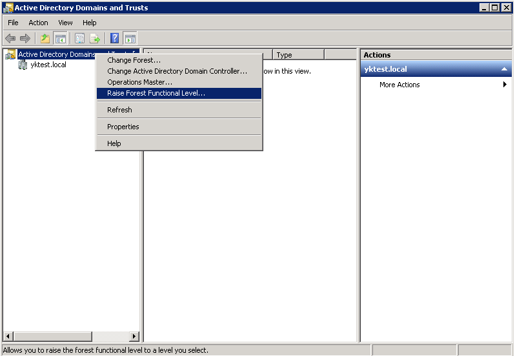The image size is (515, 356).
Task: Click More Actions in Actions pane
Action: pos(399,85)
